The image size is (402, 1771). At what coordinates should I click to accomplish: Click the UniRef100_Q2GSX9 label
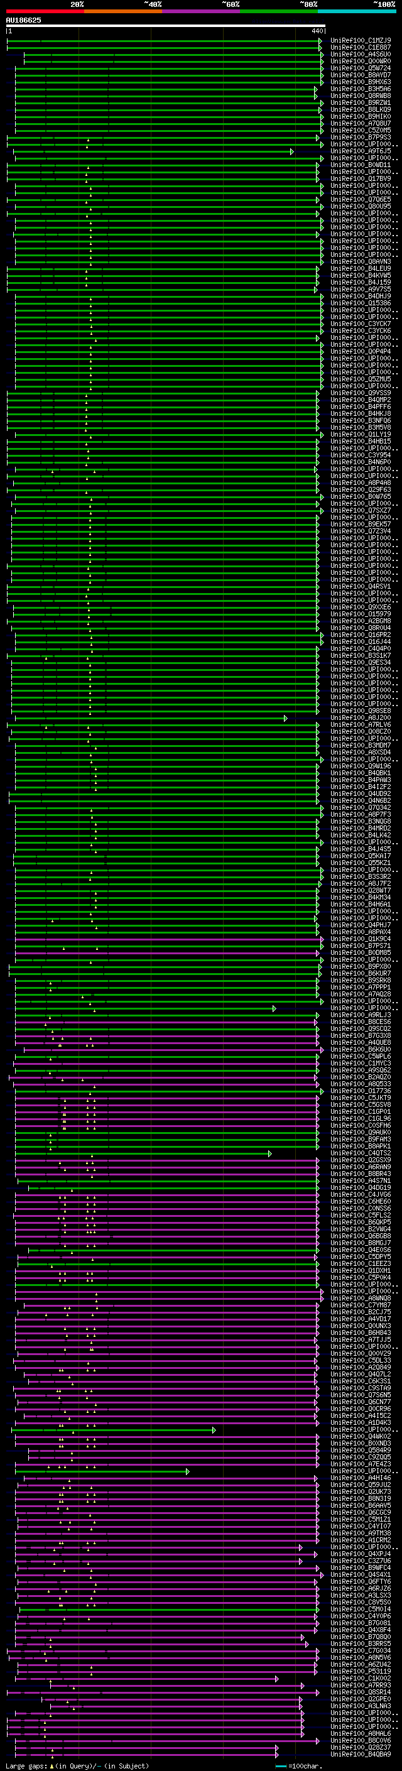pyautogui.click(x=361, y=1160)
